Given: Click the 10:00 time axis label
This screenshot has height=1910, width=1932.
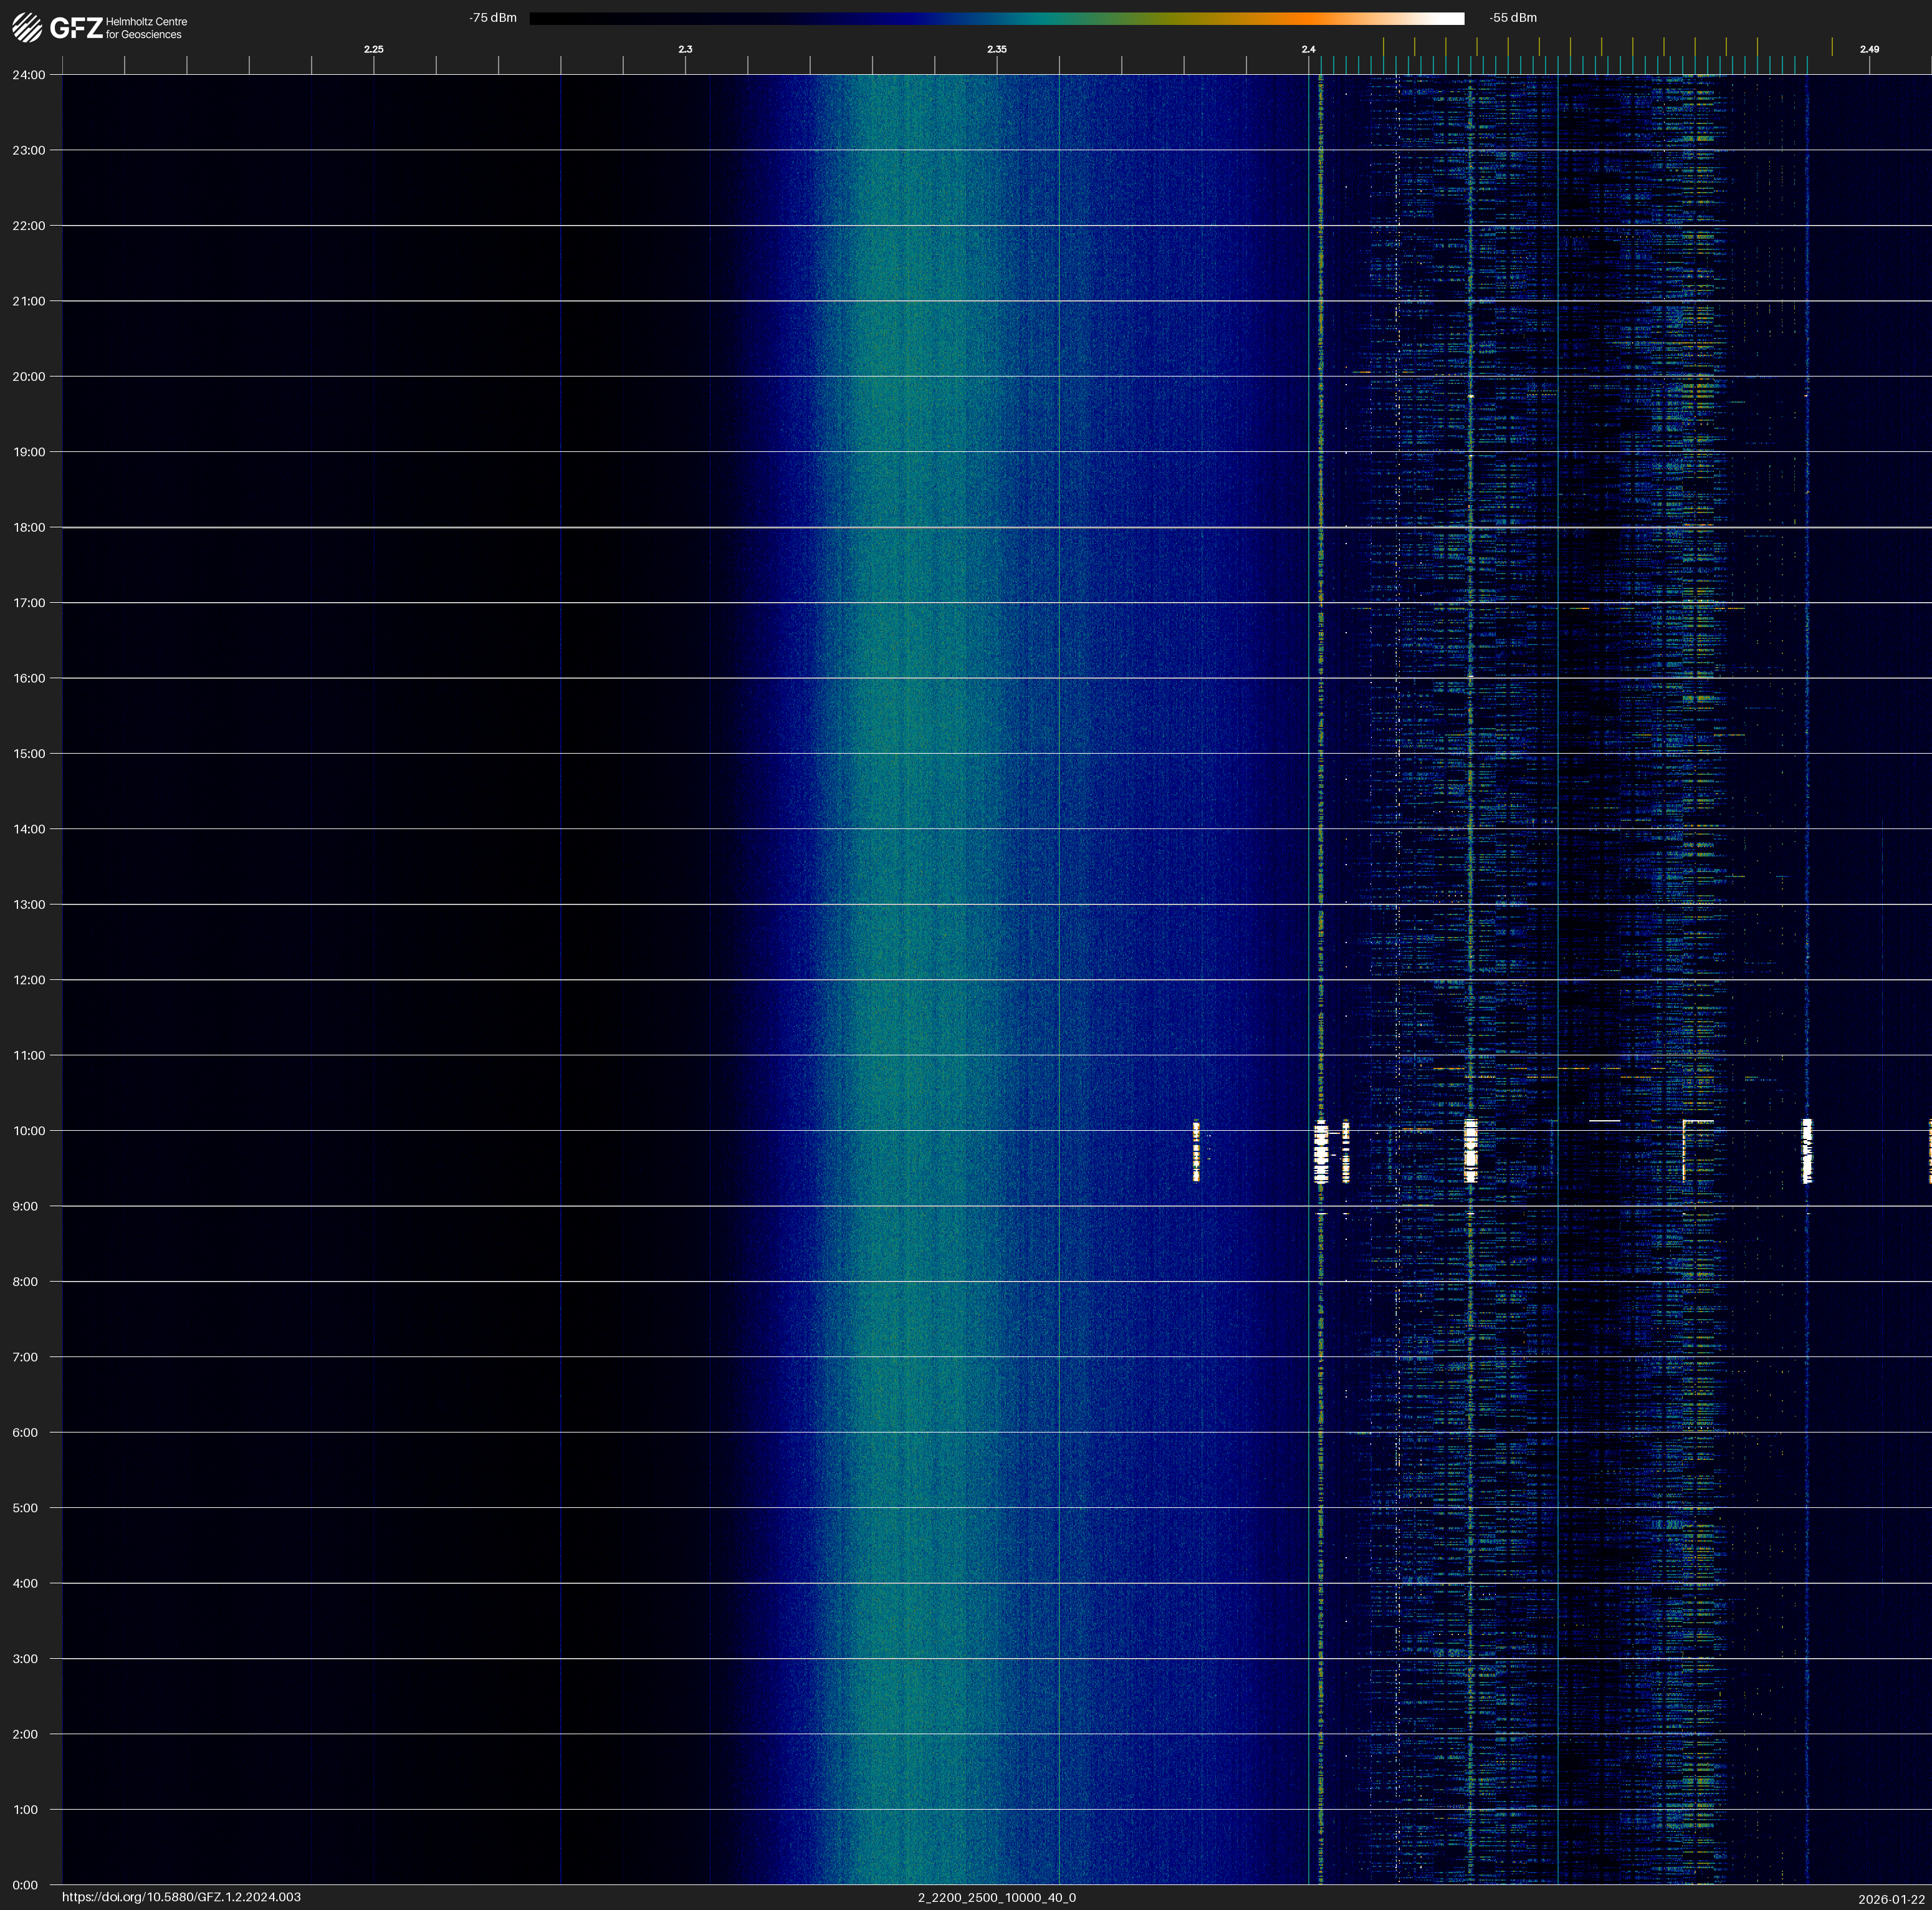Looking at the screenshot, I should coord(29,1131).
